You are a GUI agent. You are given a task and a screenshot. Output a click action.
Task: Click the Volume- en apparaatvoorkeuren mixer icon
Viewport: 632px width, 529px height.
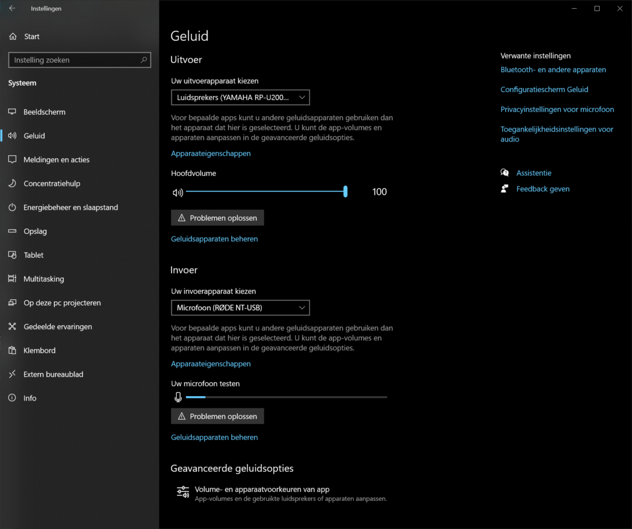click(x=183, y=493)
